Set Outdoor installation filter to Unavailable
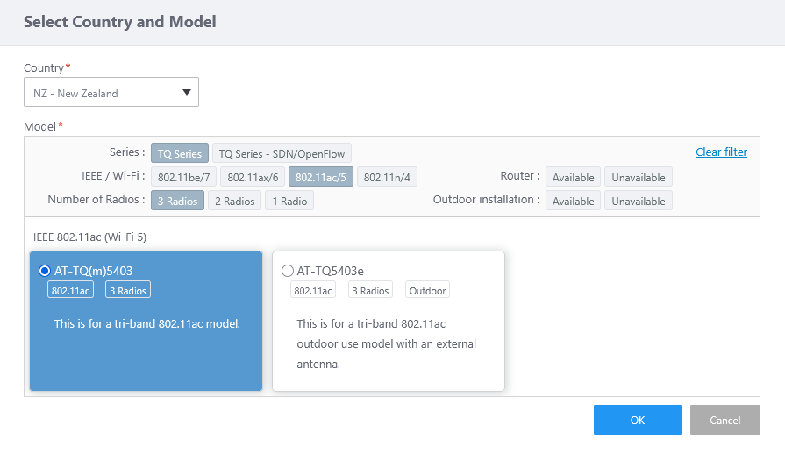The width and height of the screenshot is (785, 453). (639, 201)
